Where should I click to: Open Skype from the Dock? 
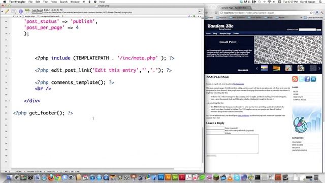[237, 177]
